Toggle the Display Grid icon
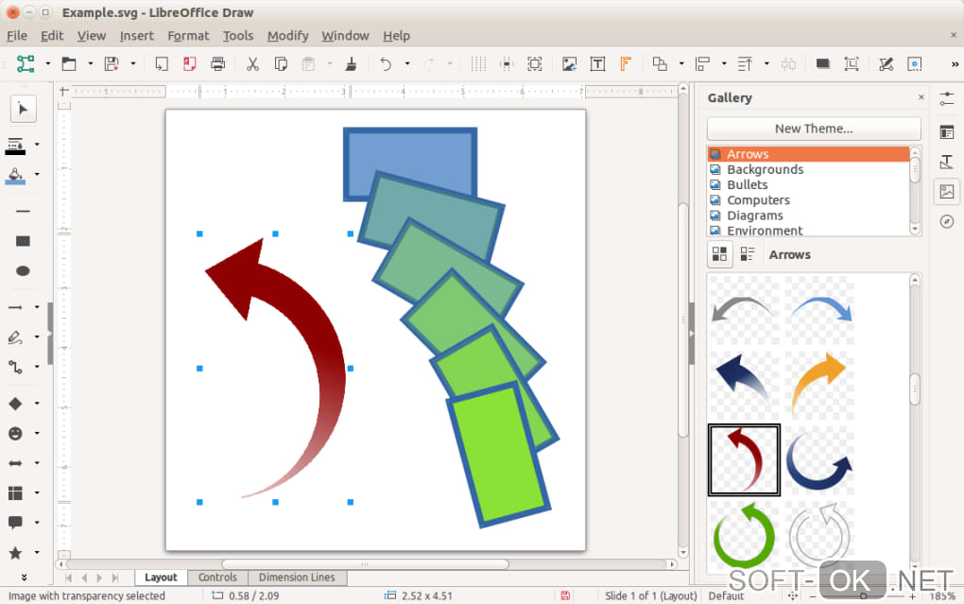The height and width of the screenshot is (604, 964). (478, 63)
